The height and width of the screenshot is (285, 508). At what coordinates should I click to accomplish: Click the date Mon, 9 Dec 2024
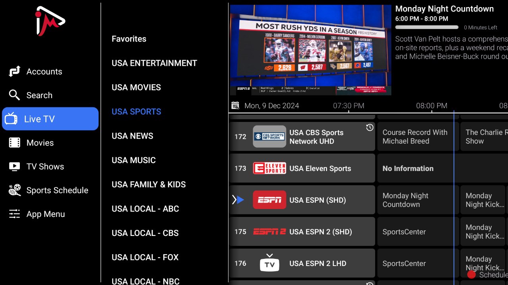point(272,106)
